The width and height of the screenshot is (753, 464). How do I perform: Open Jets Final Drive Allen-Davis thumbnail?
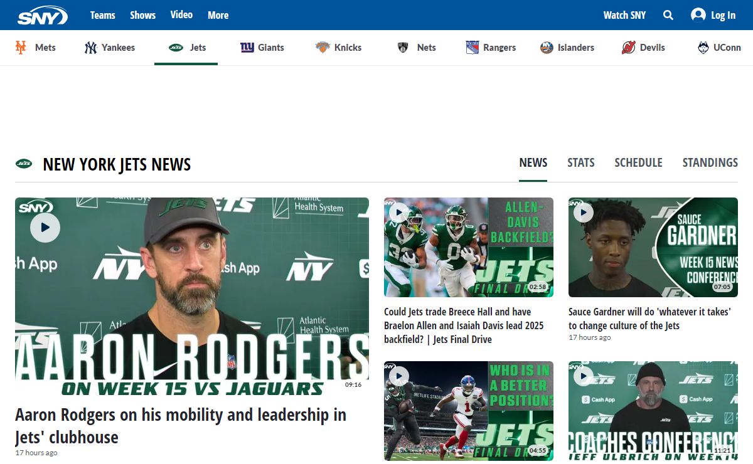(469, 247)
